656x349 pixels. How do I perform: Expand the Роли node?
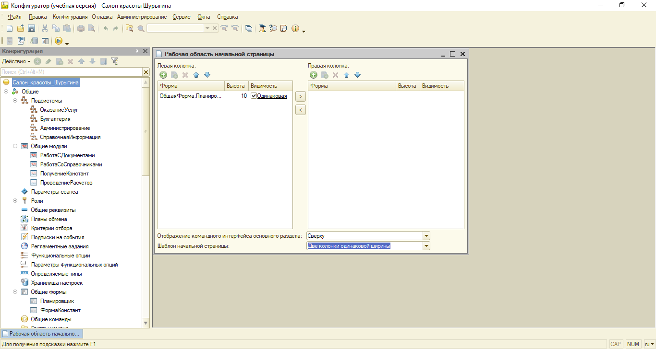[15, 201]
